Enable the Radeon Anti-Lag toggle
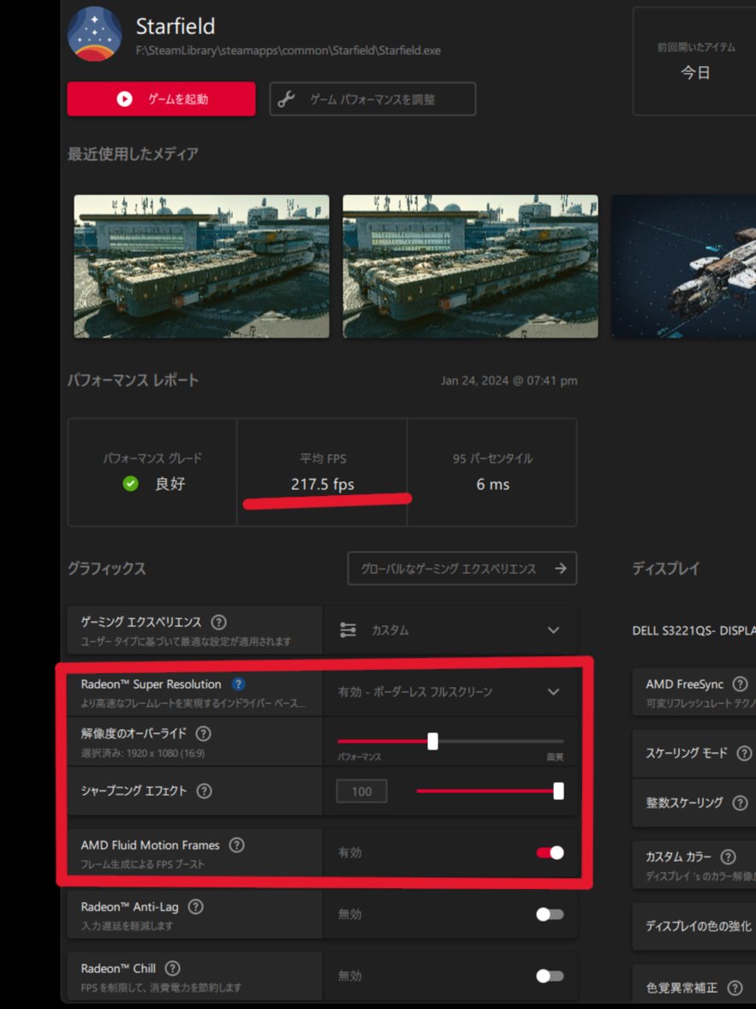 coord(551,915)
